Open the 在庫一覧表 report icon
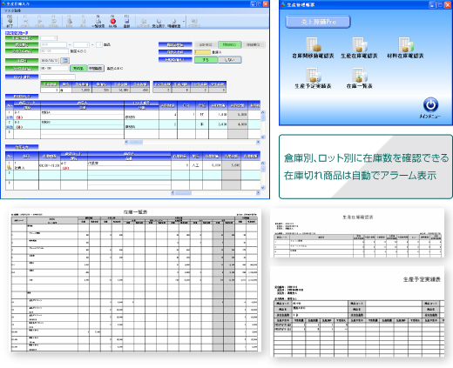 pos(359,78)
